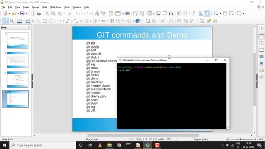This screenshot has width=265, height=149.
Task: Open the Slide Transition sidebar deck
Action: point(261,50)
